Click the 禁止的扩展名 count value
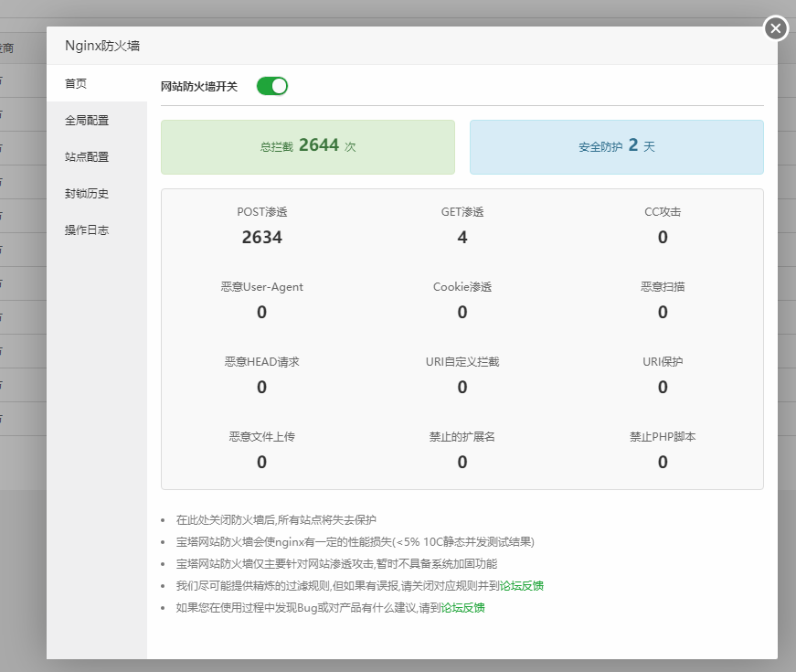This screenshot has width=796, height=672. 462,462
